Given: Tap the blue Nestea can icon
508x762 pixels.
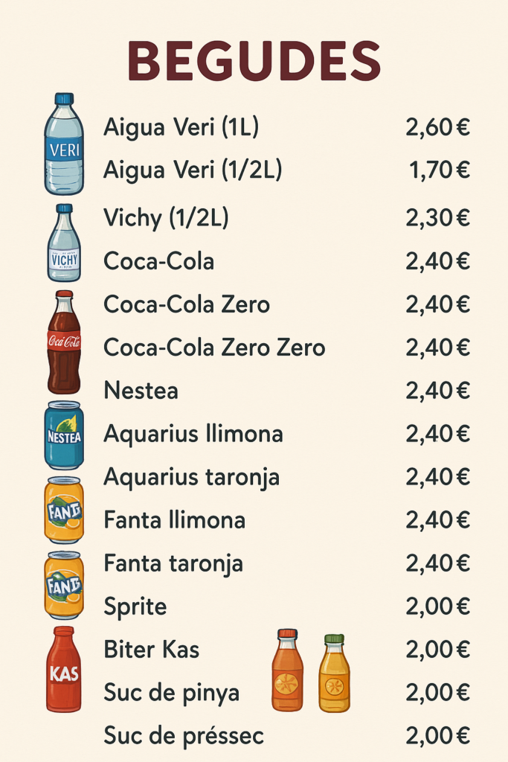Looking at the screenshot, I should coord(64,435).
